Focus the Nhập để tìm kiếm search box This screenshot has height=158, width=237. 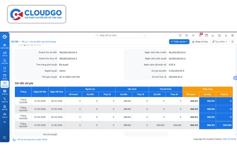click(121, 35)
